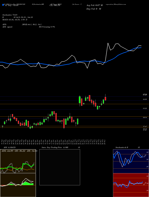The width and height of the screenshot is (149, 197).
Task: Click the blue 12 Day SMA legend square
Action: pyautogui.click(x=3, y=5)
